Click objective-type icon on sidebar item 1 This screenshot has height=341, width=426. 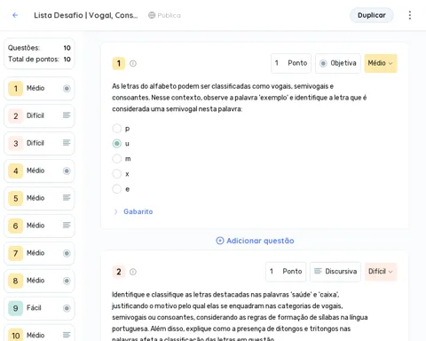coord(67,88)
